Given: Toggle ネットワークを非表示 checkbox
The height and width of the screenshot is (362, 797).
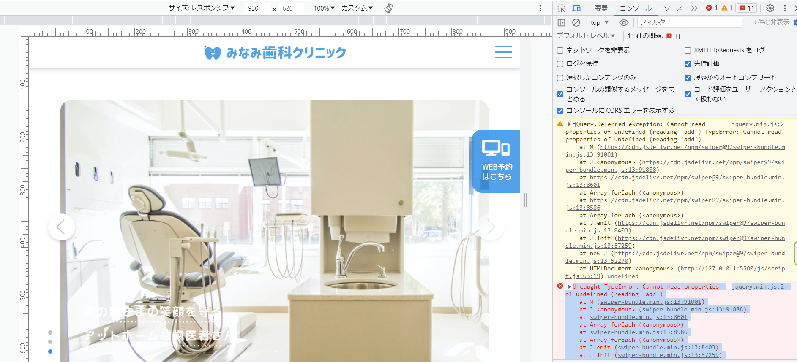Looking at the screenshot, I should [x=560, y=50].
